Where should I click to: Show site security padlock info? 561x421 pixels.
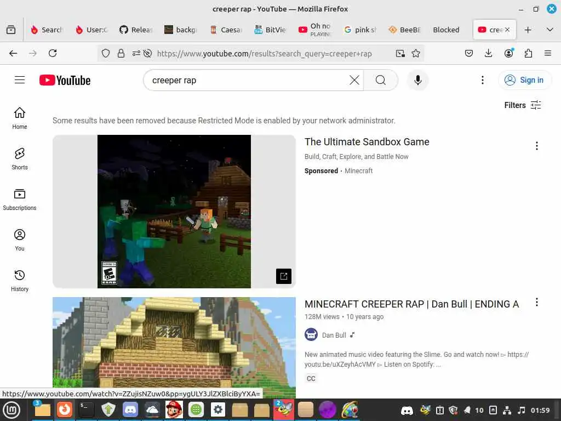click(121, 53)
